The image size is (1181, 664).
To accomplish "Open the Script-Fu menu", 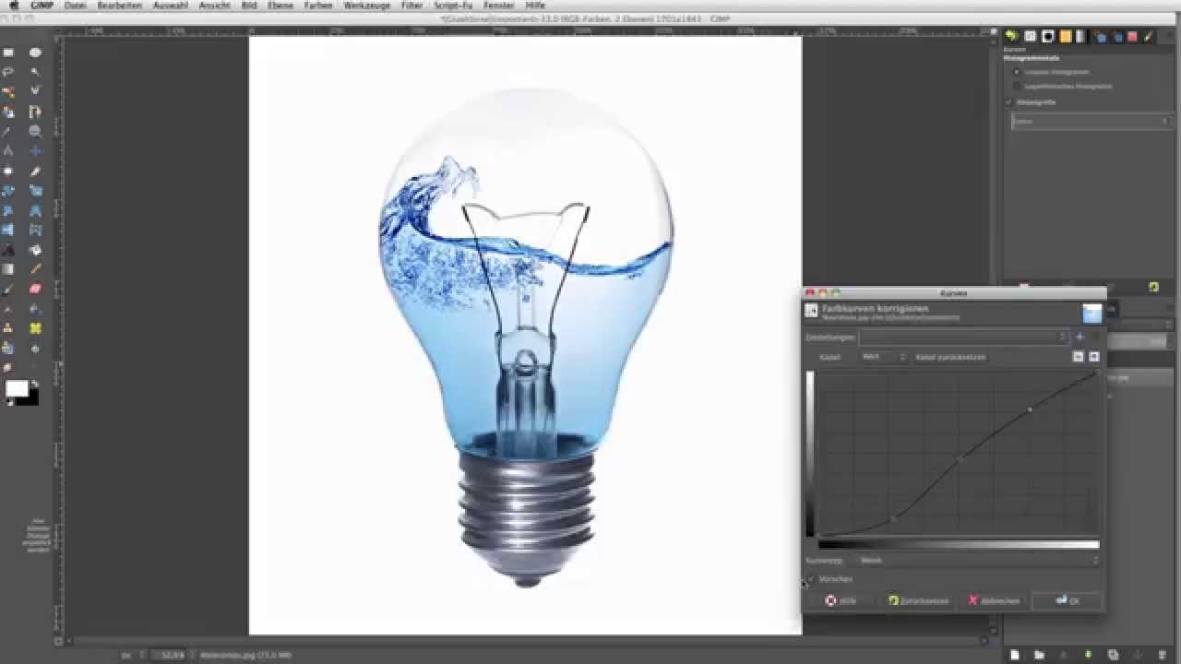I will point(452,6).
